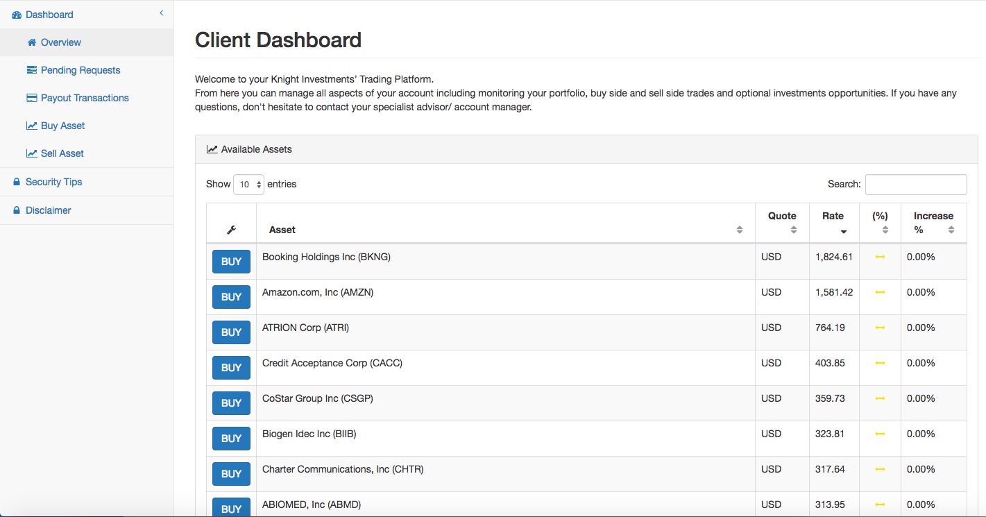Screen dimensions: 986x517
Task: Sort table by Rate column
Action: tap(834, 223)
